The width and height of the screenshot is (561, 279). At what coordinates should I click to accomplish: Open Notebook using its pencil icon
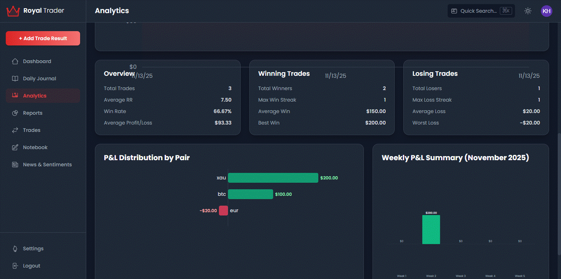click(15, 147)
